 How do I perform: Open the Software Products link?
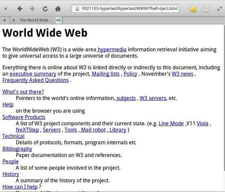[24, 117]
